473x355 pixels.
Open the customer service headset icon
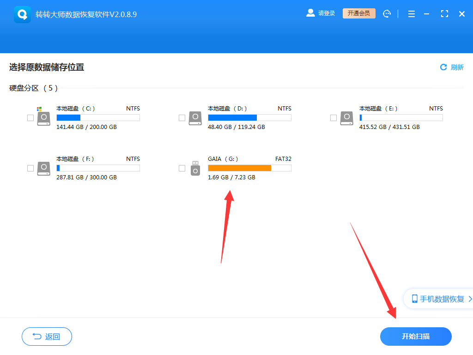(387, 13)
